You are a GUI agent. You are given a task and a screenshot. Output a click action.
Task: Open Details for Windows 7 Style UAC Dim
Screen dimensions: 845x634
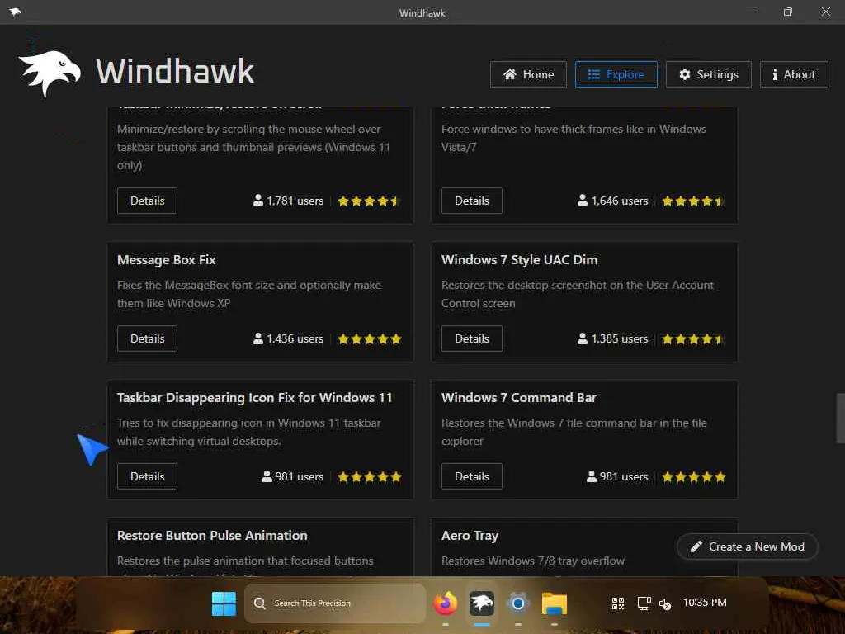(x=471, y=338)
